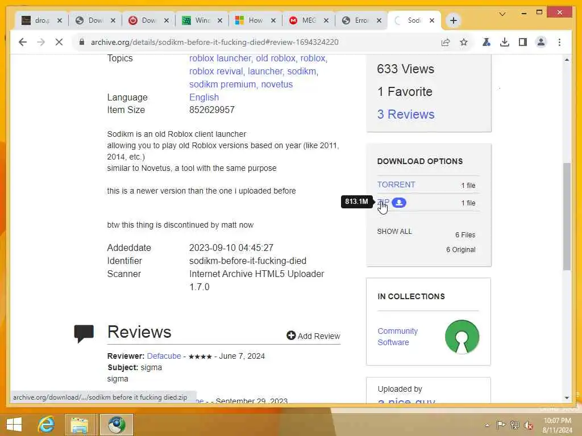
Task: Switch to the 'drop' tab
Action: point(42,20)
